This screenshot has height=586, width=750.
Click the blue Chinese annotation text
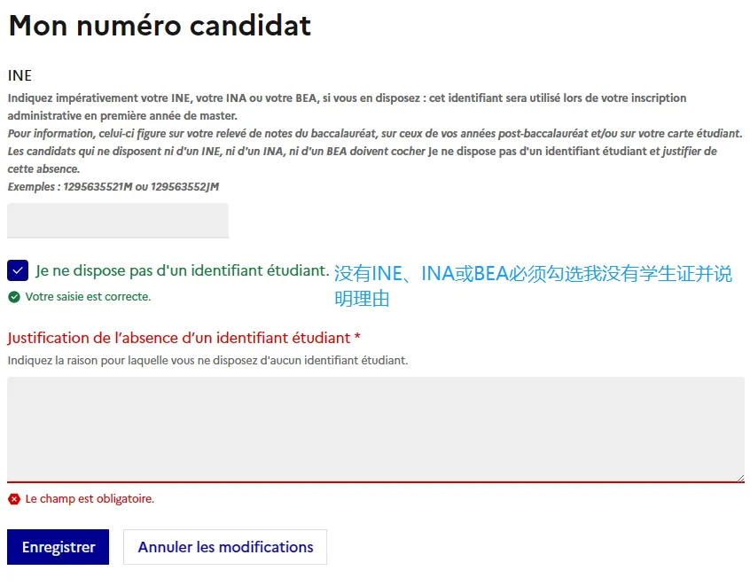pyautogui.click(x=533, y=285)
